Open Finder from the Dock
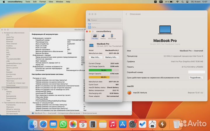Screen dimensions: 210x131 click(33, 124)
